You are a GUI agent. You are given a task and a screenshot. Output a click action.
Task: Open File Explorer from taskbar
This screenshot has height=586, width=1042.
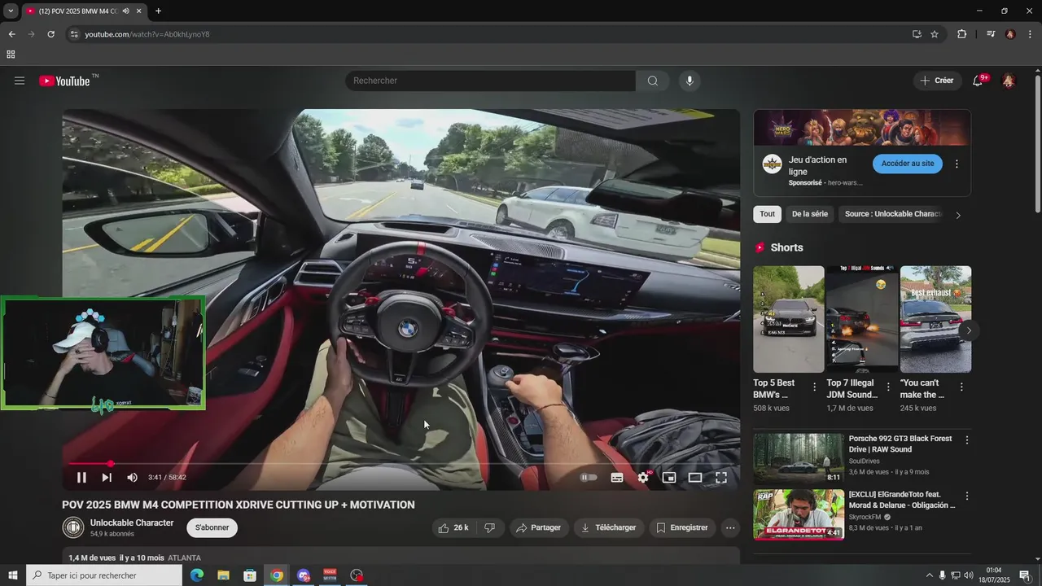[223, 575]
